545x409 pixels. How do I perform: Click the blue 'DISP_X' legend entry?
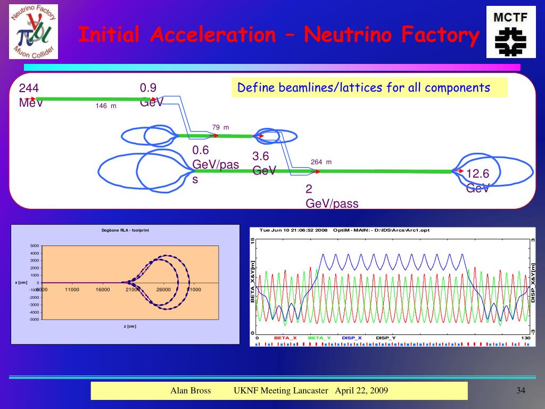click(352, 338)
